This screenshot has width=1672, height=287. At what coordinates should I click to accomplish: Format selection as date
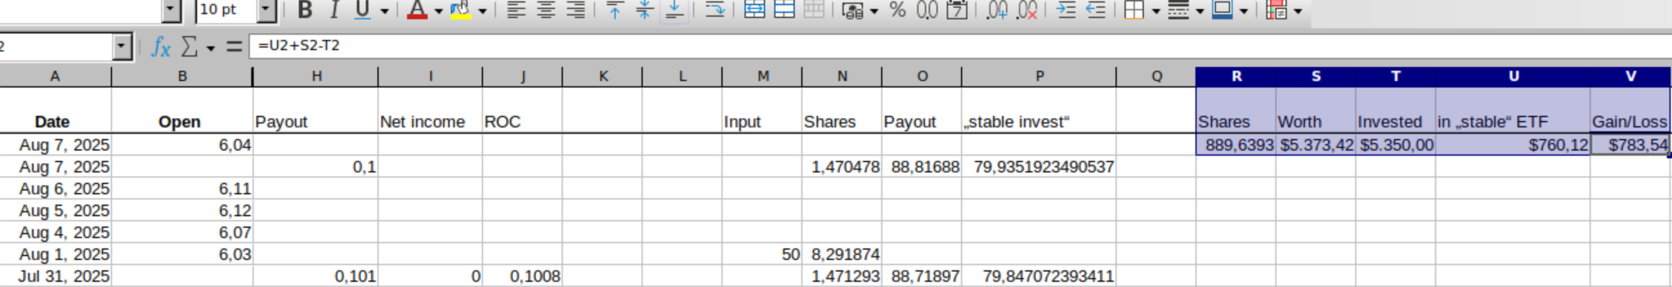coord(957,10)
